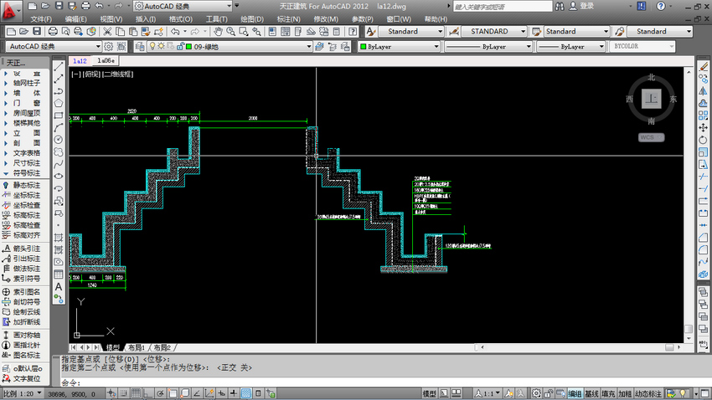Toggle the 填充 status bar button

click(x=608, y=393)
